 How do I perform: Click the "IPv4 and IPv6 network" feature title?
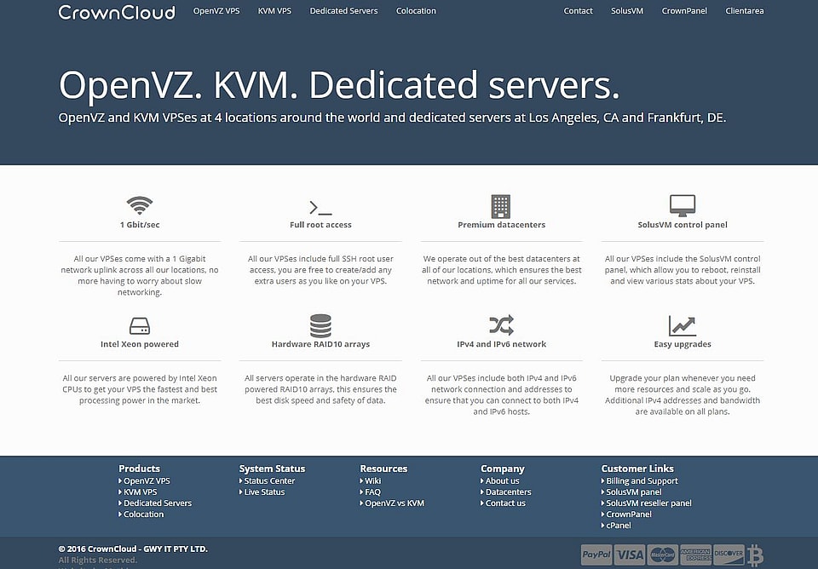(x=501, y=344)
